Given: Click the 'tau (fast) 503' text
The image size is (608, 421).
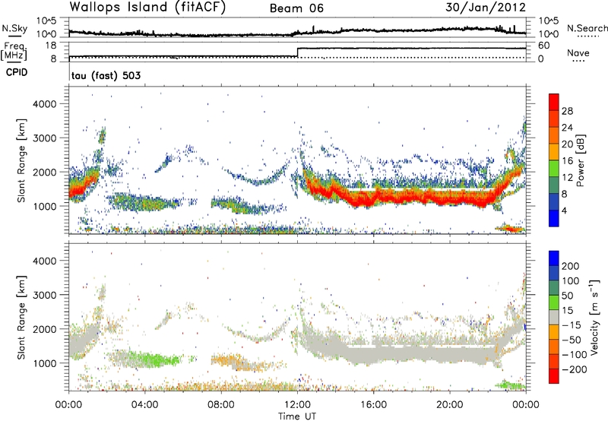Looking at the screenshot, I should click(106, 75).
